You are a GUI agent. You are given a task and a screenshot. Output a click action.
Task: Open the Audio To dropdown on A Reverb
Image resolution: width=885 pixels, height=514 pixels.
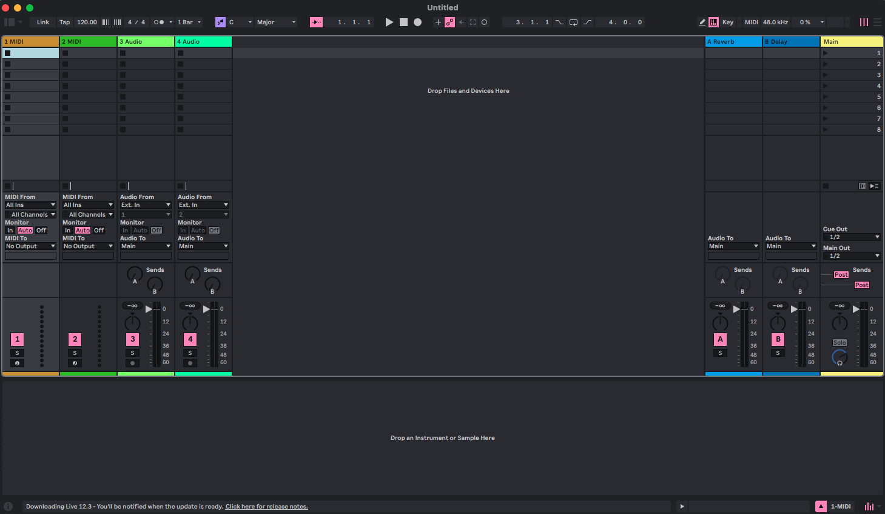pyautogui.click(x=733, y=246)
